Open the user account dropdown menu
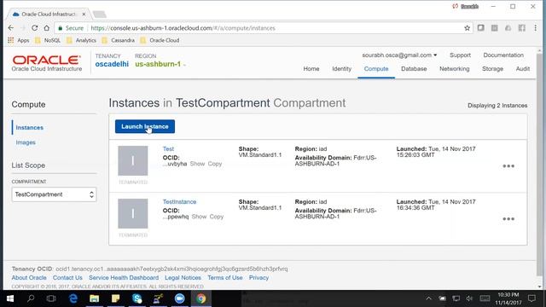 [x=399, y=55]
